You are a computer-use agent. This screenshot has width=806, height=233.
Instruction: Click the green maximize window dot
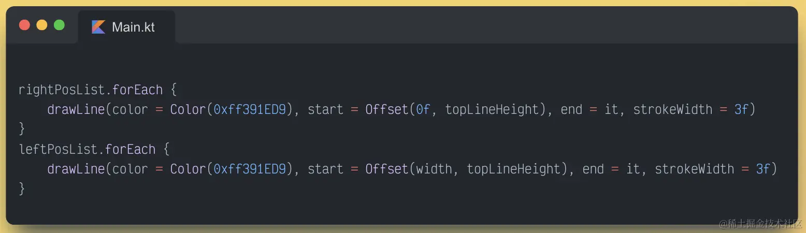tap(60, 25)
